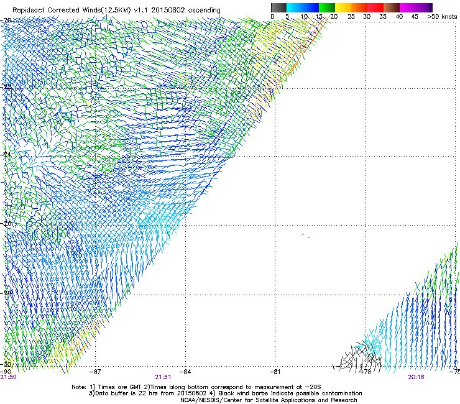This screenshot has width=460, height=404.
Task: Select the cyan-to-blue 5–15 knot gradient swatch
Action: click(x=303, y=7)
